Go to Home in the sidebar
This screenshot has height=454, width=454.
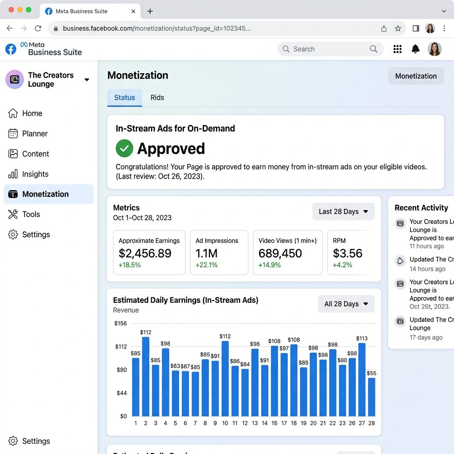pos(49,113)
